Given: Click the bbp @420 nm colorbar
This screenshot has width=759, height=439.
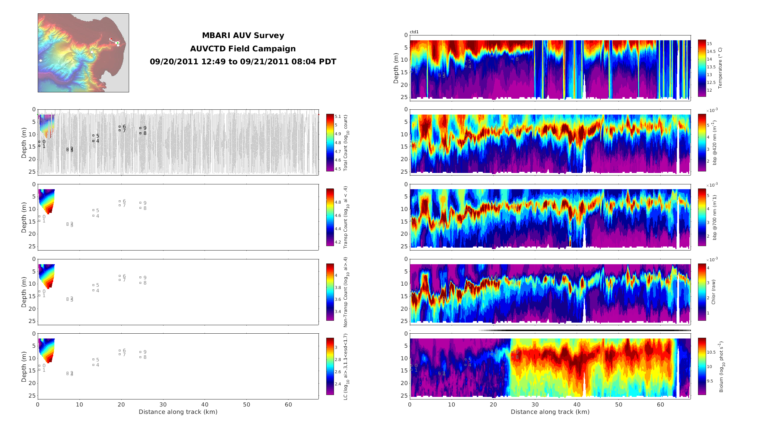Looking at the screenshot, I should 702,142.
